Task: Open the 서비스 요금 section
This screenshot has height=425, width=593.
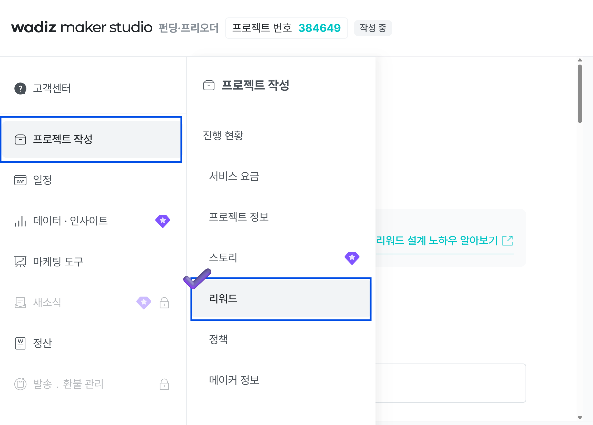Action: 234,176
